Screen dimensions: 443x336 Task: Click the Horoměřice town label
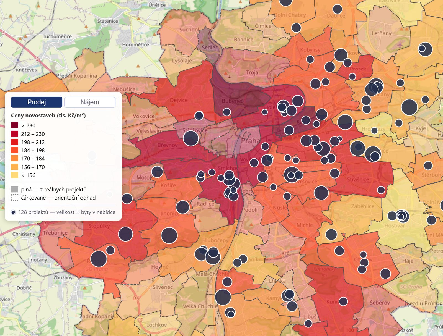pyautogui.click(x=135, y=44)
